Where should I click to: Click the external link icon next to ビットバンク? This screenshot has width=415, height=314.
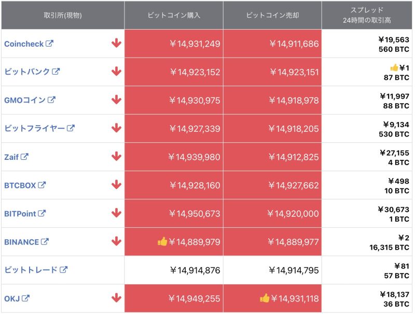click(56, 72)
